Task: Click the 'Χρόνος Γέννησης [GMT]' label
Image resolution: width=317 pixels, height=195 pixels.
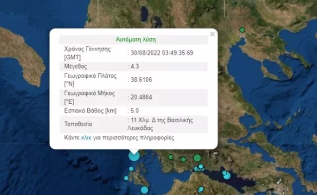Action: [87, 53]
